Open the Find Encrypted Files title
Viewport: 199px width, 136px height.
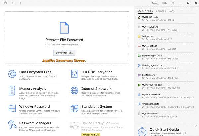click(x=35, y=72)
